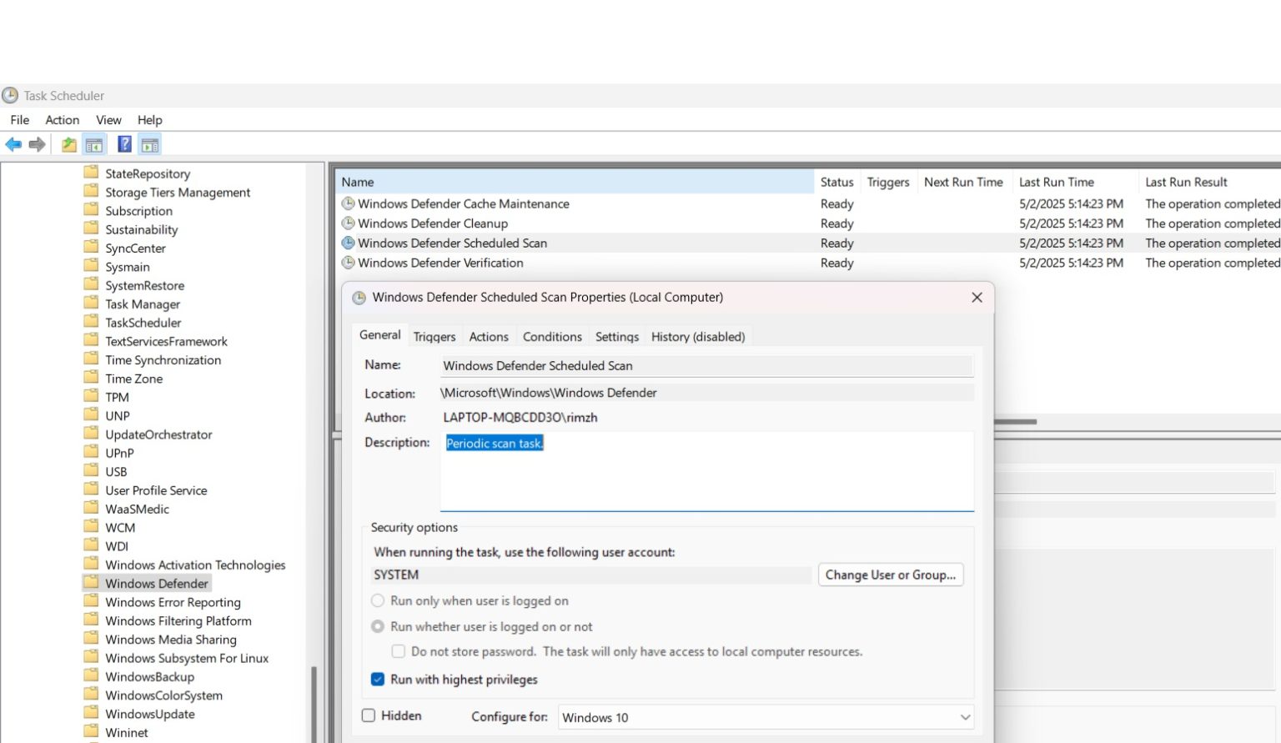Click the Back navigation arrow in the toolbar
Screen dimensions: 1281x743
click(x=13, y=143)
